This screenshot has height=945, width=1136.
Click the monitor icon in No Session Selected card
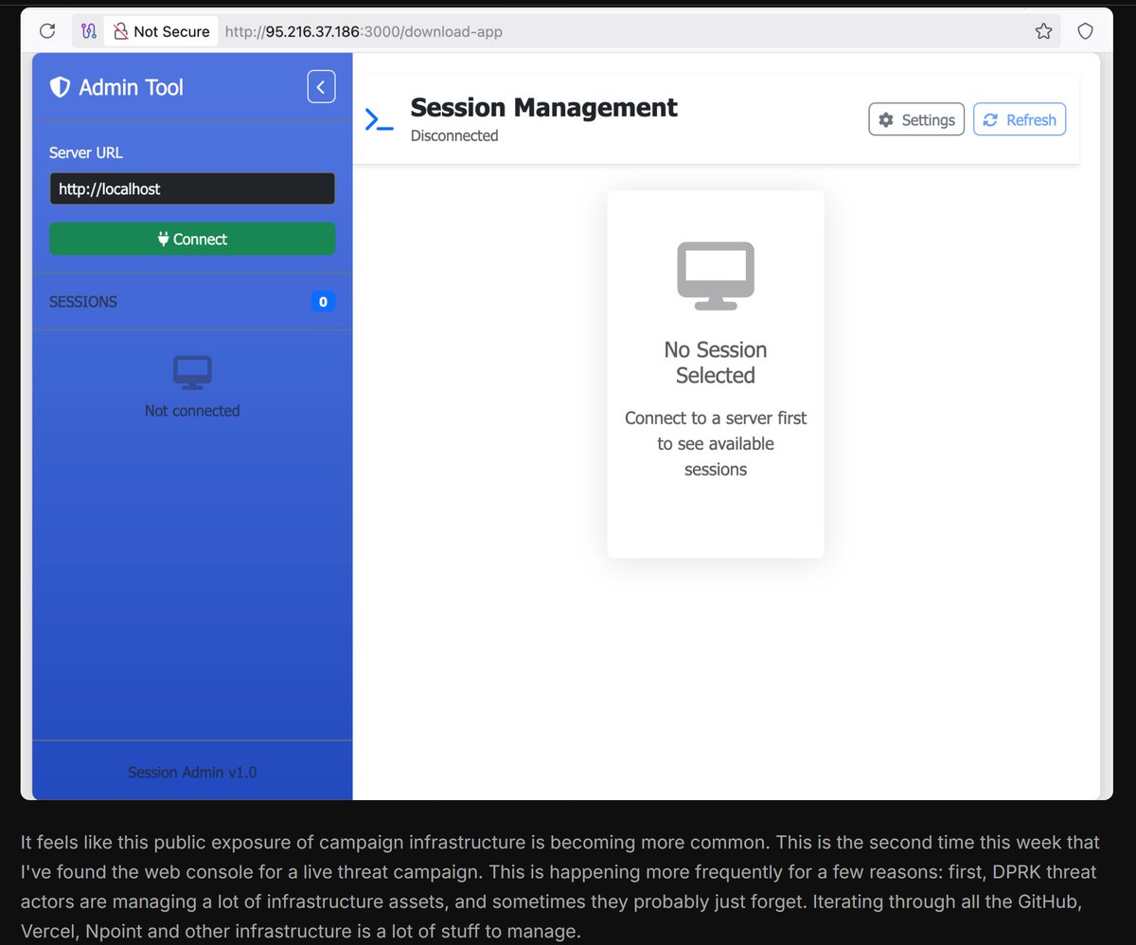715,275
